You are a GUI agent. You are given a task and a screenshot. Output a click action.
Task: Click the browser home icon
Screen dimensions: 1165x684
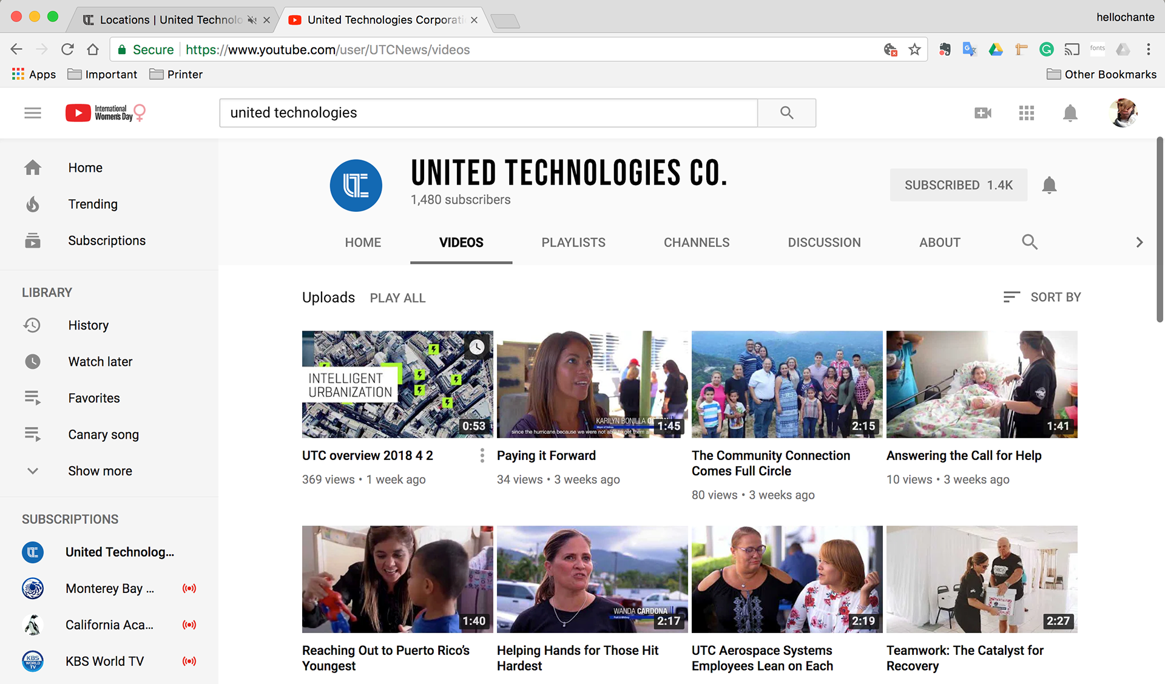(x=93, y=50)
